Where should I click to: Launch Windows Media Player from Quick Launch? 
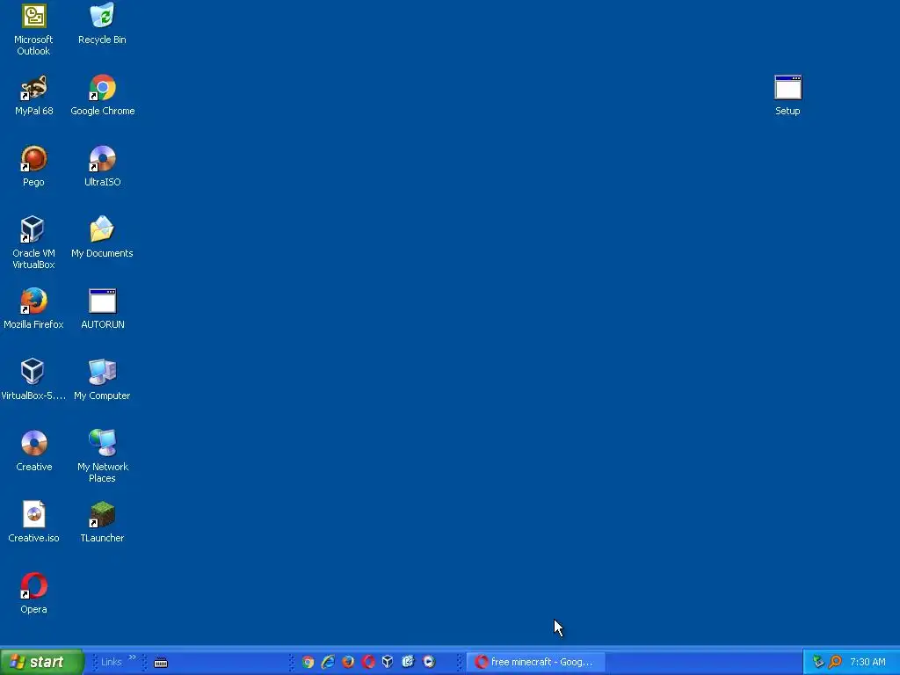point(429,662)
